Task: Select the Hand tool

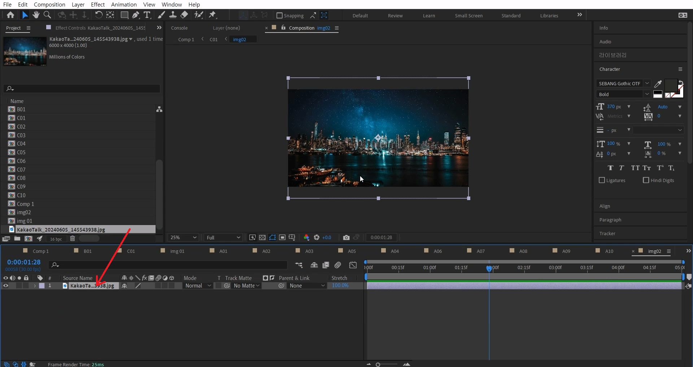Action: [36, 15]
